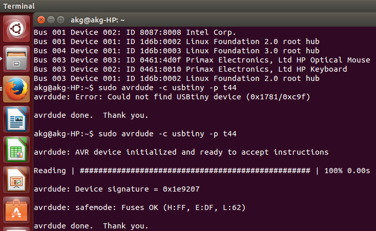Launch LibreOffice Calc spreadsheet
Screen dimensions: 376x231
click(x=16, y=149)
